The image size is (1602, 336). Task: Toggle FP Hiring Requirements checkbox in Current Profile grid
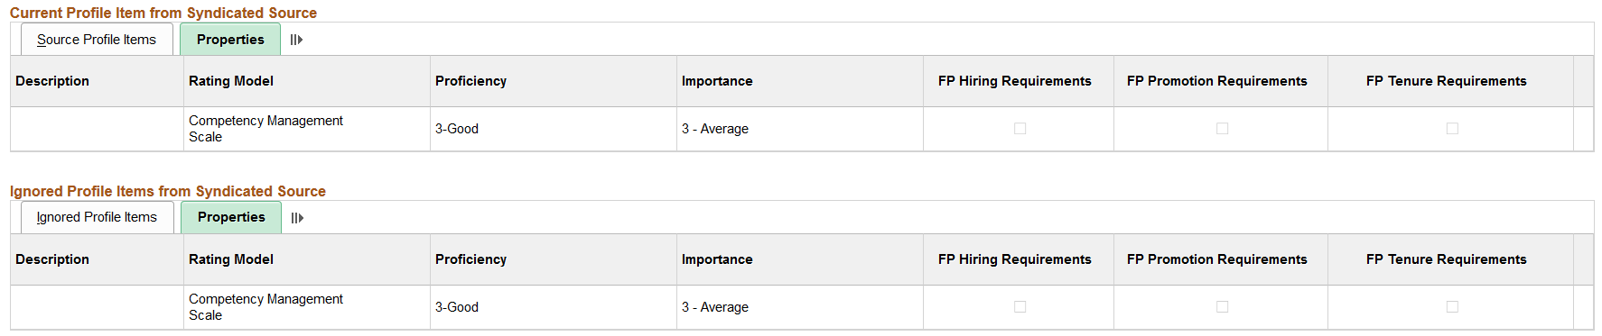(1020, 129)
